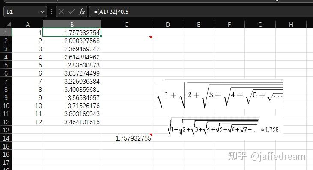This screenshot has height=170, width=313.
Task: Expand the Name Box dropdown arrow
Action: click(42, 12)
